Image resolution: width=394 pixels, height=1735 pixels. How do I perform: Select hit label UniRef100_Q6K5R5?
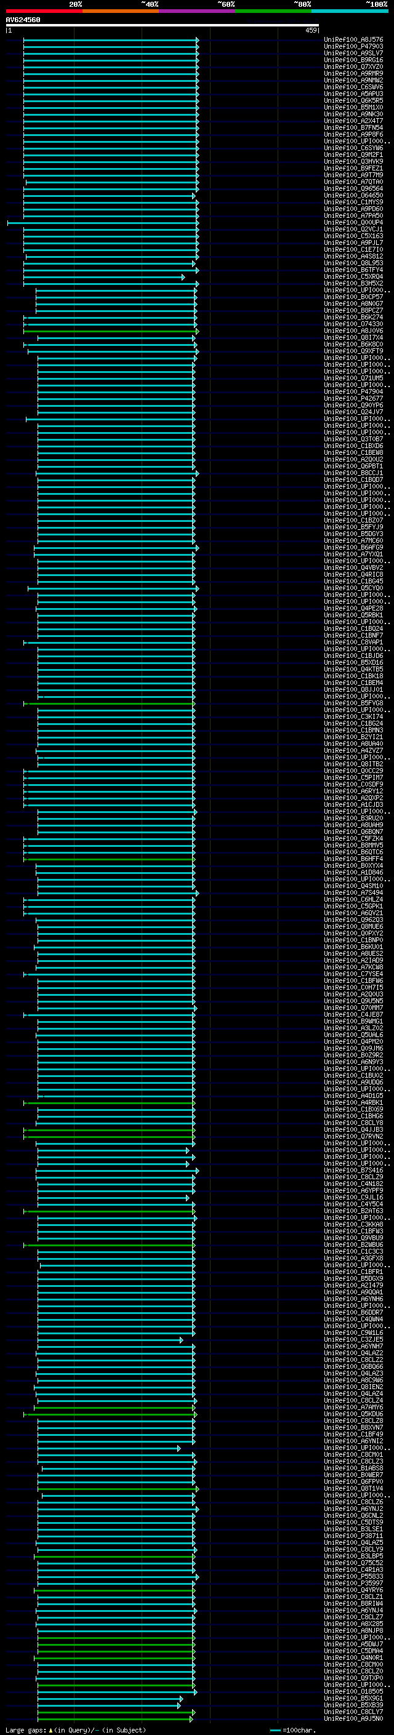pos(353,100)
